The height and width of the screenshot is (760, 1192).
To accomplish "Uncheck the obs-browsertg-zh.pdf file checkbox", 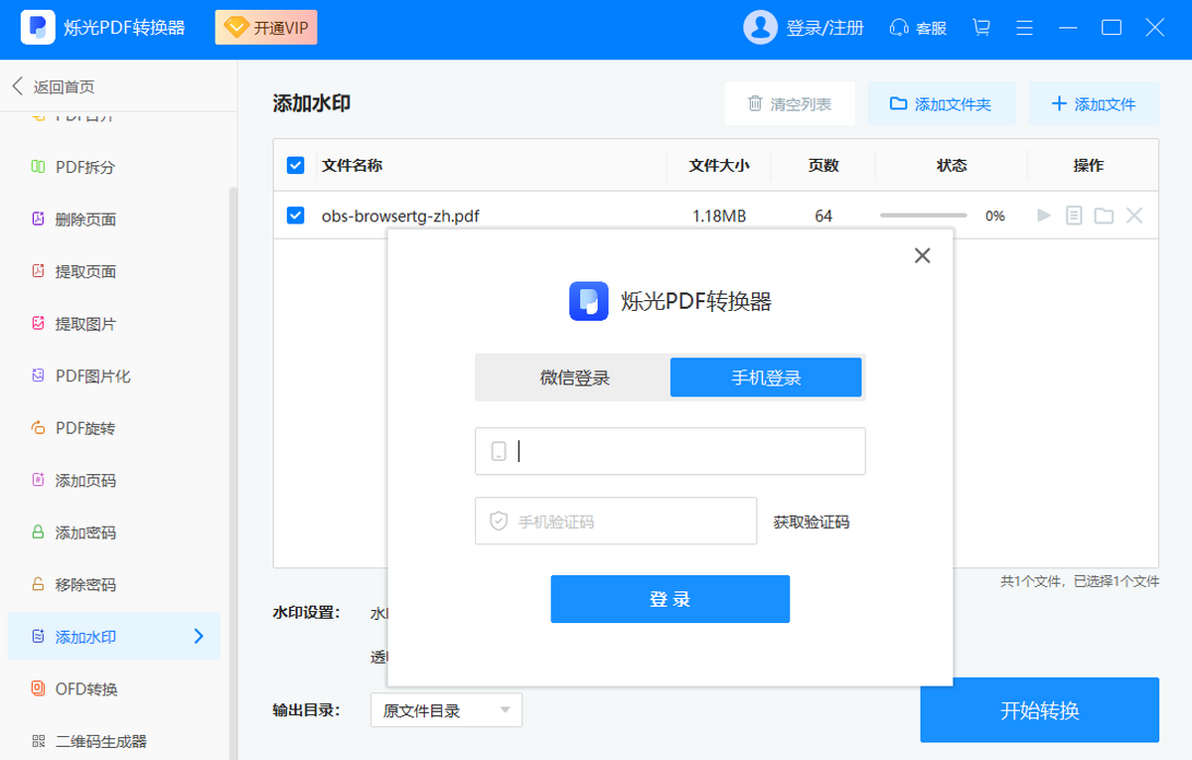I will click(295, 215).
